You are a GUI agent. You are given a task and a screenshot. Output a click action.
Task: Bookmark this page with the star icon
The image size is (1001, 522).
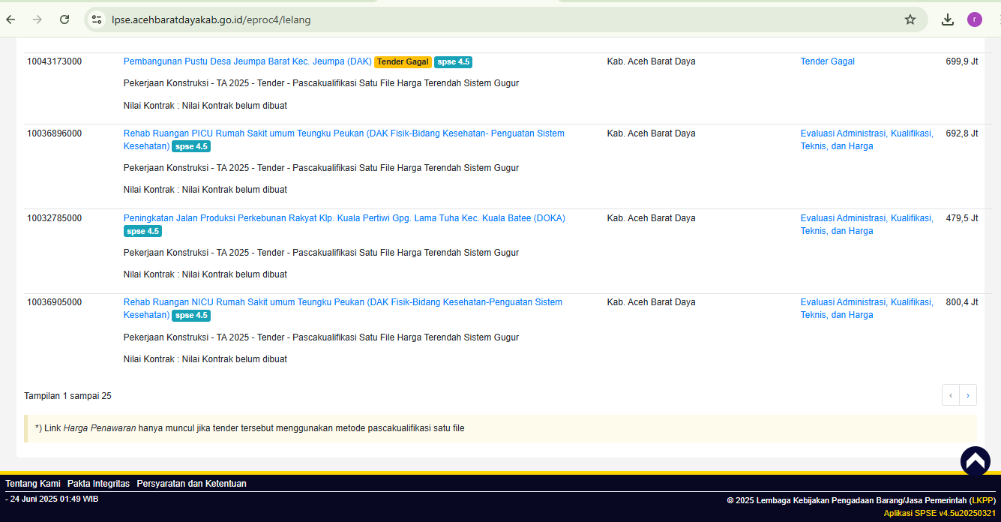[x=910, y=19]
